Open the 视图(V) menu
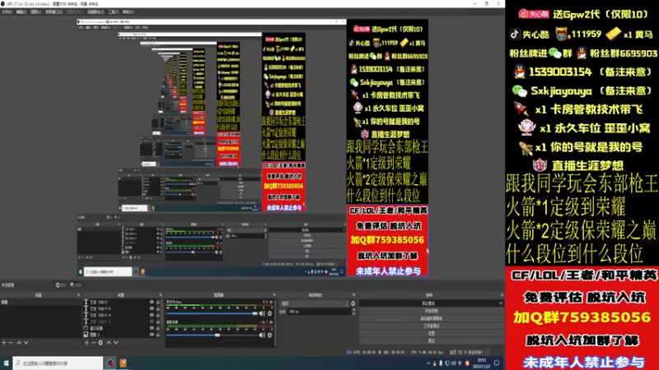 35,12
